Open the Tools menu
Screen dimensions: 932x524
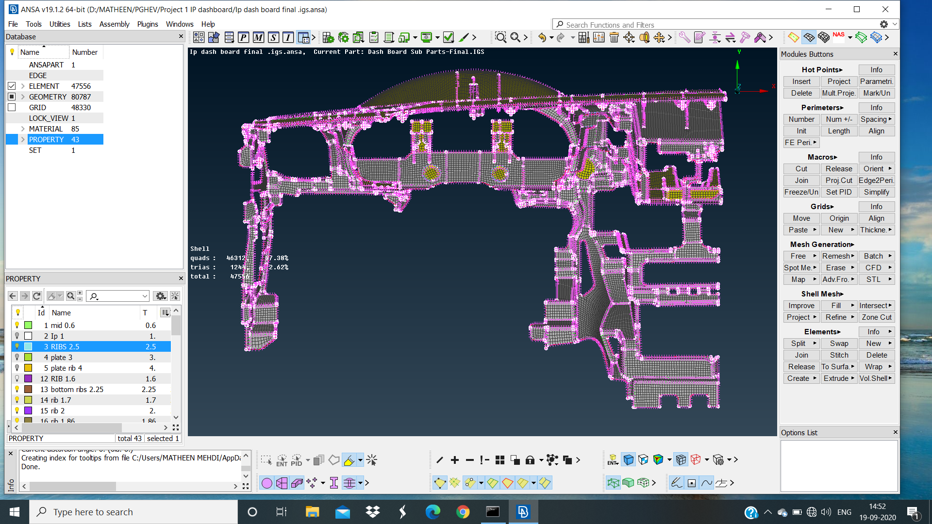click(33, 24)
